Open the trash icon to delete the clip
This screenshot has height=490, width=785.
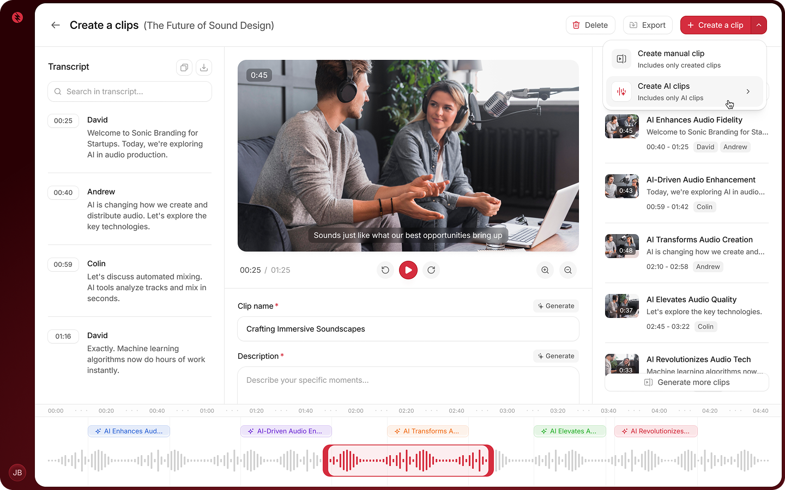pos(576,25)
